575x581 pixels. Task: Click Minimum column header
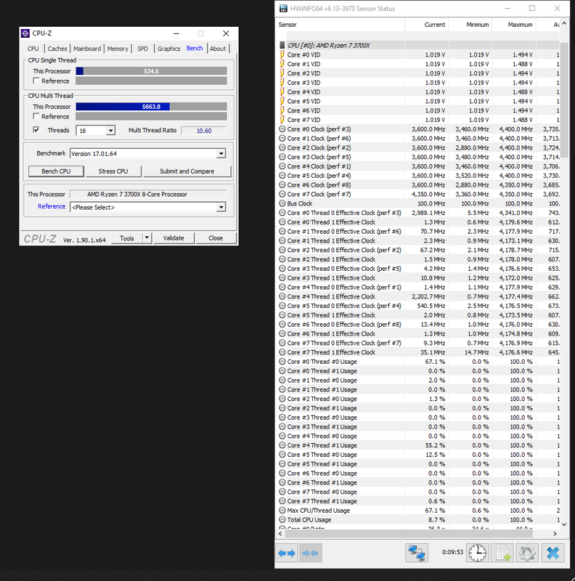pos(470,25)
